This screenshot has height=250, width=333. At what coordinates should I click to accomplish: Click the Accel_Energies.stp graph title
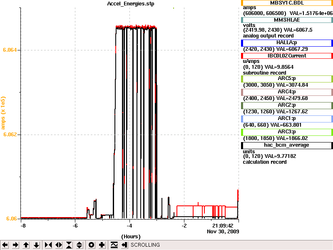[131, 4]
